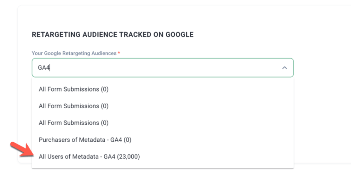Click the up-caret icon in the audiences field

(285, 68)
